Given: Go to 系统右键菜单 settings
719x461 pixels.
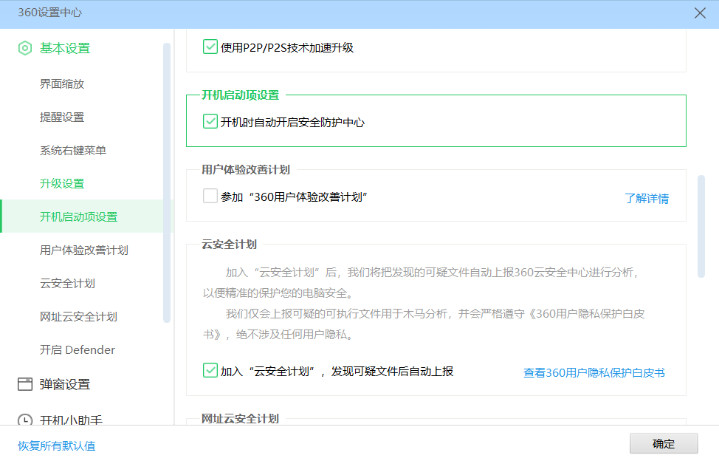Looking at the screenshot, I should [x=73, y=151].
